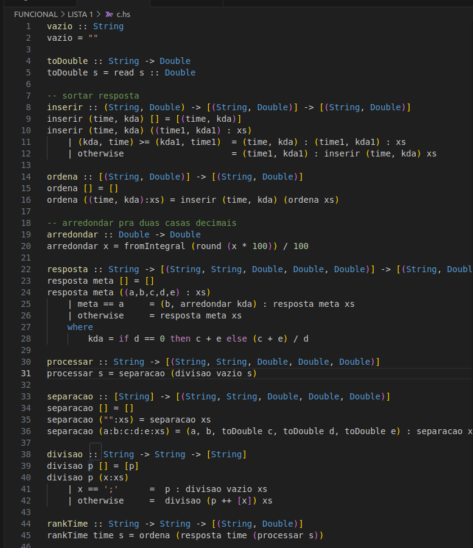Click 'otherwise' on line 42
Viewport: 473px width, 548px height.
coord(100,501)
